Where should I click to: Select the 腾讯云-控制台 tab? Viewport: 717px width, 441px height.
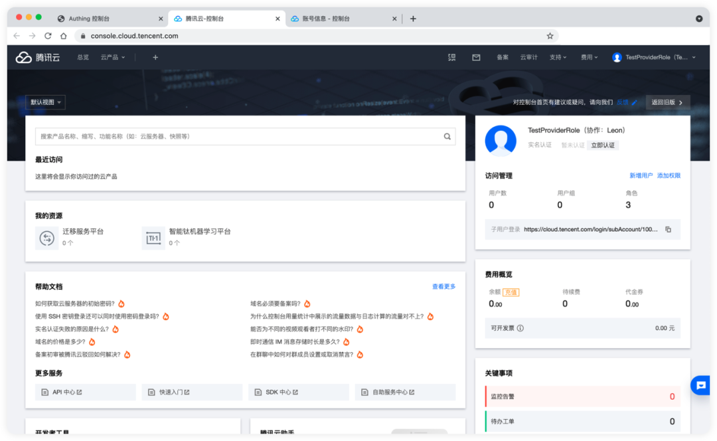(227, 19)
